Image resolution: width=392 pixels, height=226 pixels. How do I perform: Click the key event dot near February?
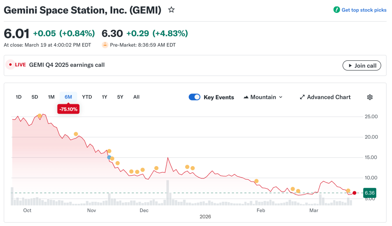click(x=256, y=181)
